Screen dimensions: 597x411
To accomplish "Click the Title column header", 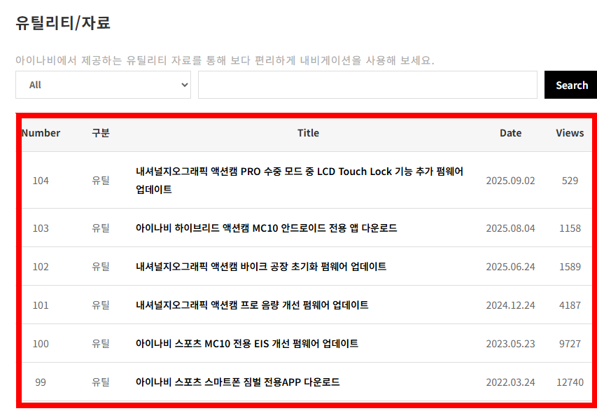I will click(308, 132).
